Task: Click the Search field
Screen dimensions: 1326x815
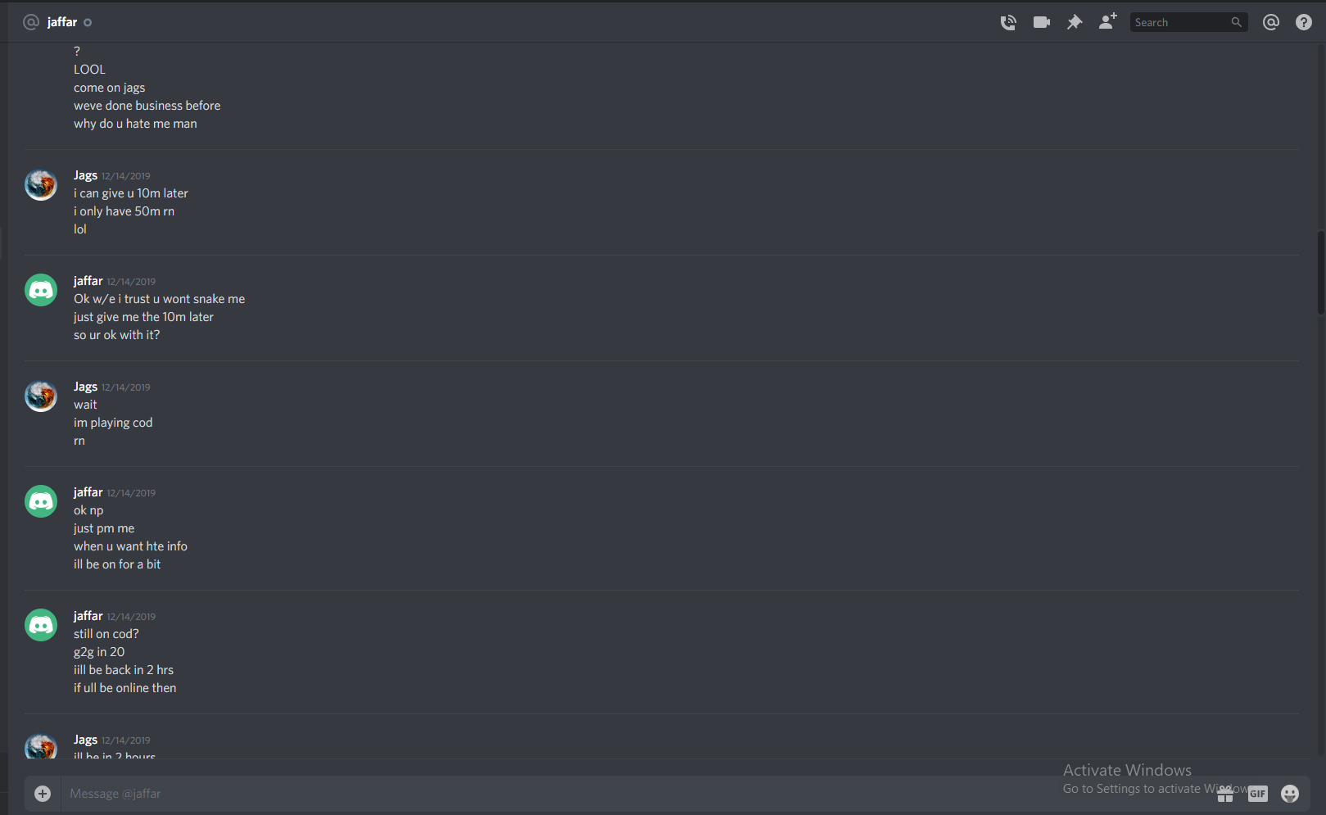Action: pyautogui.click(x=1179, y=22)
